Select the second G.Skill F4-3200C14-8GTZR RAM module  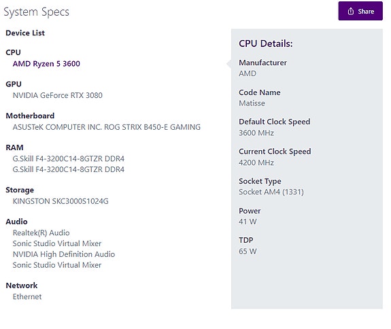coord(69,169)
